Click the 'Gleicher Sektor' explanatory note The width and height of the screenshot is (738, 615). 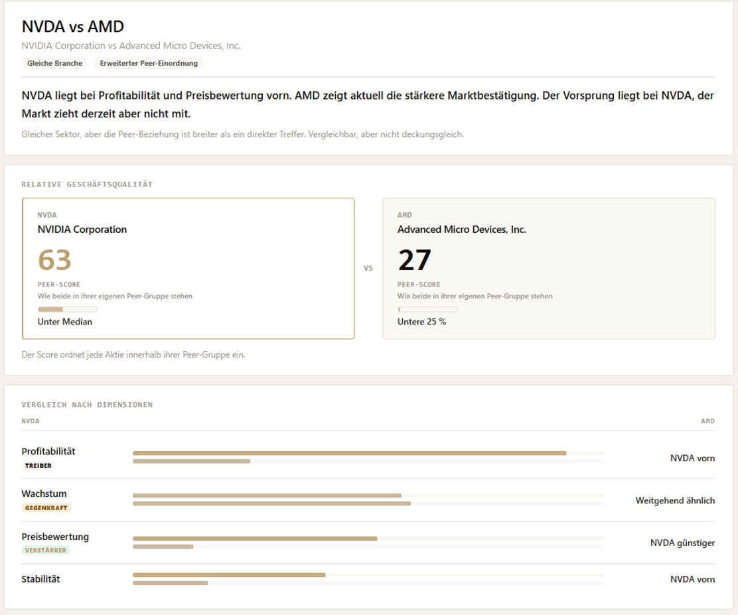coord(242,134)
